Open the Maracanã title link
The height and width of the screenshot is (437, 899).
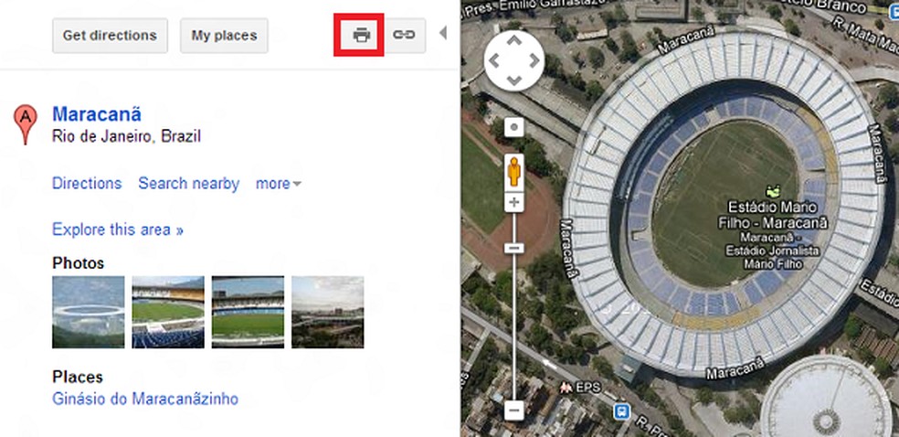click(97, 114)
